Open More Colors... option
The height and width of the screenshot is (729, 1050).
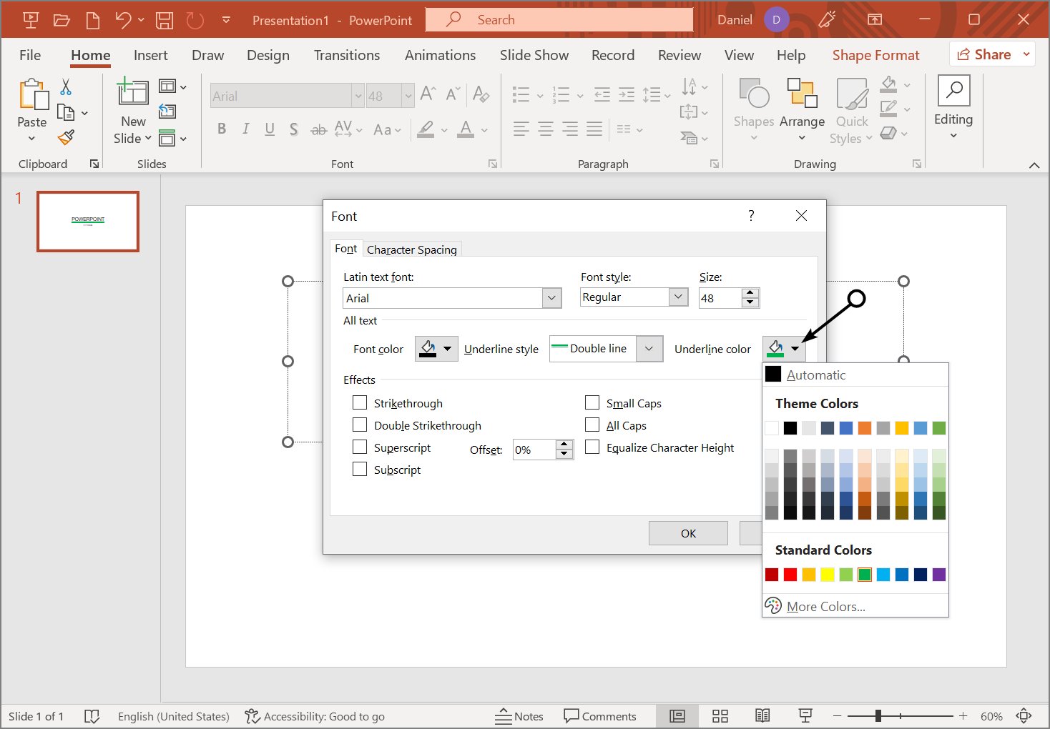(825, 607)
